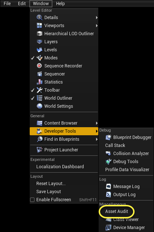Click the Output Log terminal icon
The height and width of the screenshot is (232, 154).
tap(109, 194)
